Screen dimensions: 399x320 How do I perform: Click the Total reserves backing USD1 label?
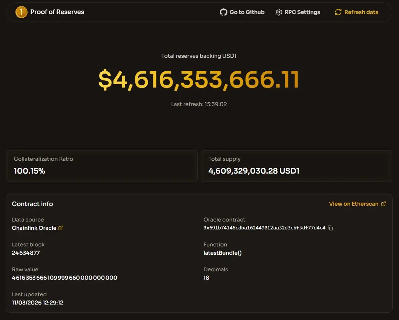pyautogui.click(x=199, y=56)
